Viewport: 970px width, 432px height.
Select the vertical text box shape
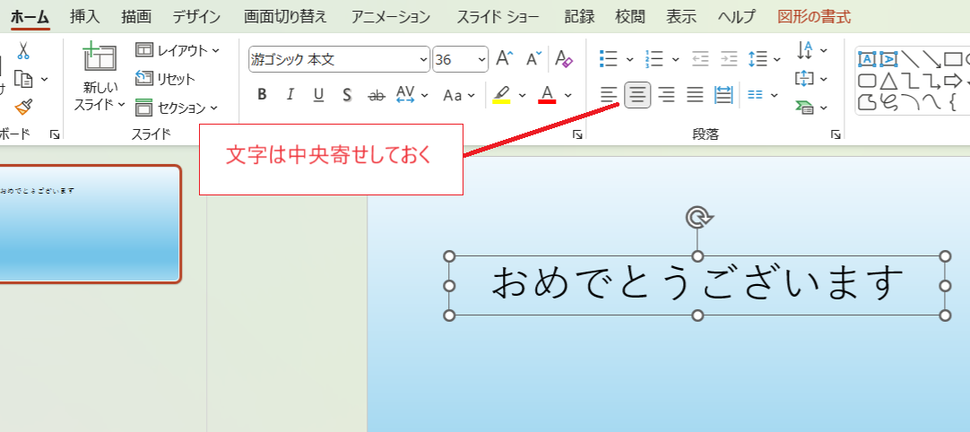click(888, 59)
